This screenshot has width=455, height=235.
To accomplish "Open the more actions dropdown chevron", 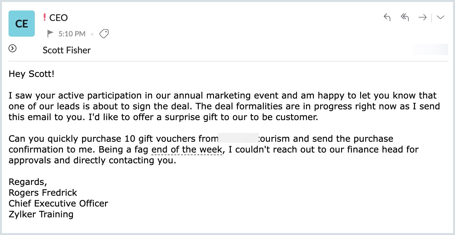I will click(x=441, y=17).
